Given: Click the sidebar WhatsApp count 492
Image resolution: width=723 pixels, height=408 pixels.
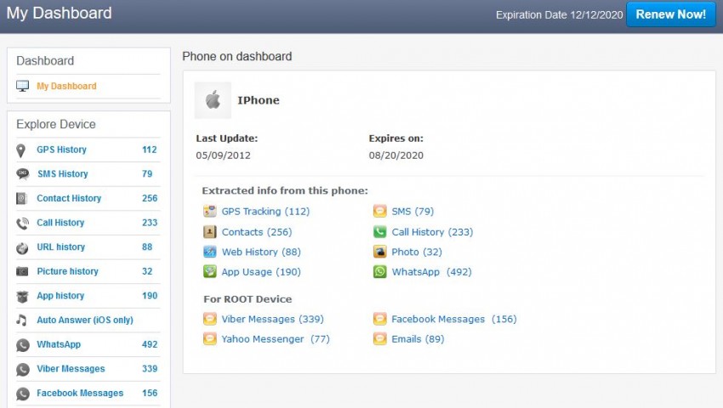Looking at the screenshot, I should (150, 344).
